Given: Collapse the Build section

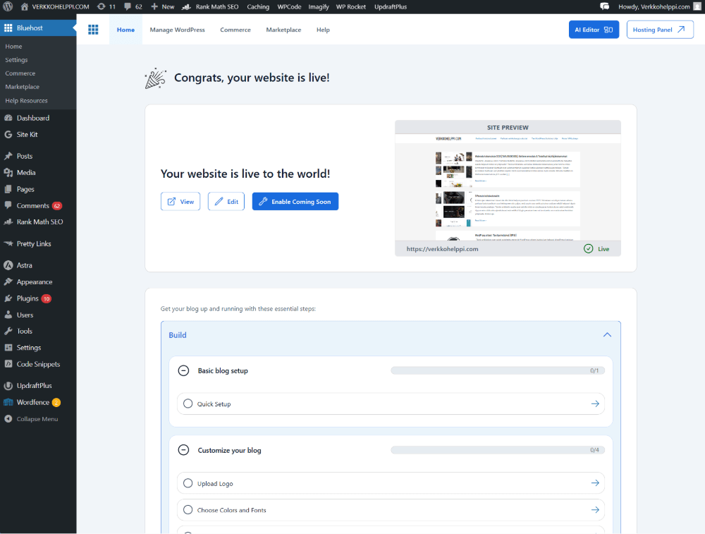Looking at the screenshot, I should point(607,335).
